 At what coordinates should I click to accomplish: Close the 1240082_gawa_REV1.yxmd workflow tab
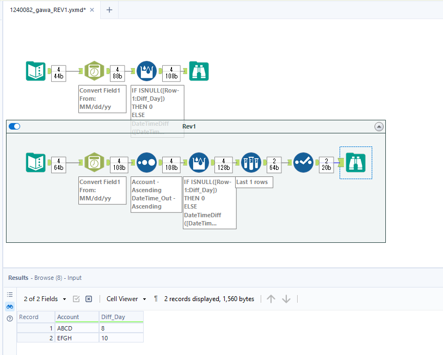coord(91,10)
